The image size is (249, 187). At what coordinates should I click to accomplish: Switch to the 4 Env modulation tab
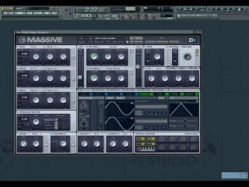tap(131, 94)
